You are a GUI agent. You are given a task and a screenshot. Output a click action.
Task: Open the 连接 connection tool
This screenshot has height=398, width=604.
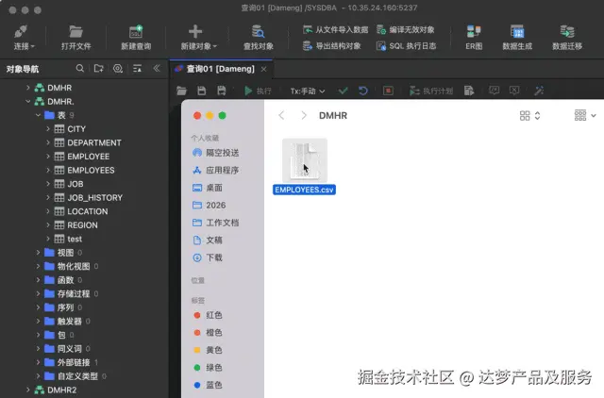point(24,38)
